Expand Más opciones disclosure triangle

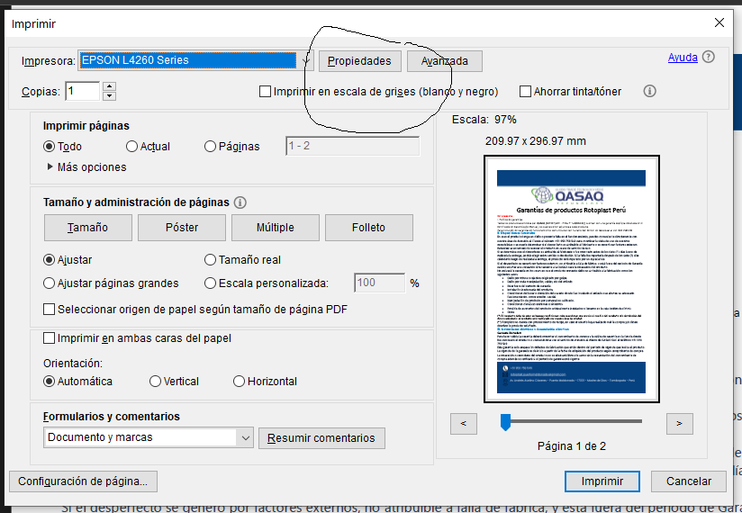50,166
